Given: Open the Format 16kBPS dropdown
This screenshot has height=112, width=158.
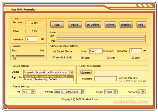Looking at the screenshot, I should point(83,92).
